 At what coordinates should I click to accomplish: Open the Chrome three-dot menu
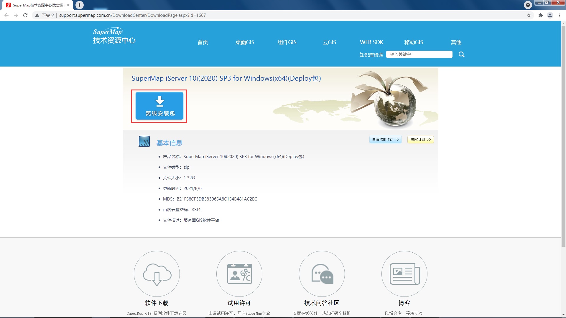pos(560,15)
